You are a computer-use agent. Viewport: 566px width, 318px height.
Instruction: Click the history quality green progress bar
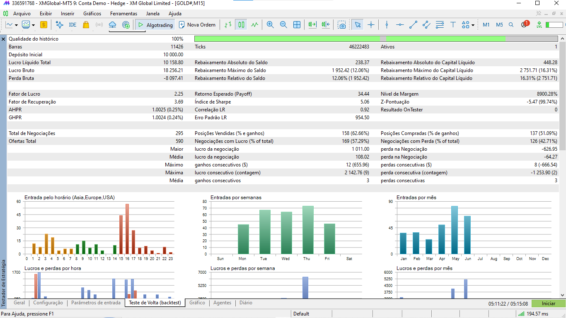[376, 39]
